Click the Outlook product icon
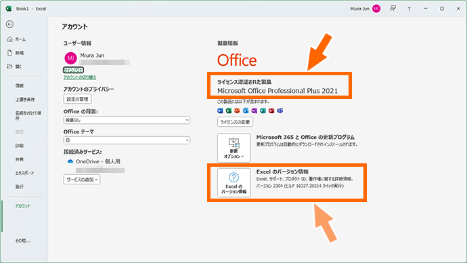This screenshot has height=263, width=467. coord(246,110)
